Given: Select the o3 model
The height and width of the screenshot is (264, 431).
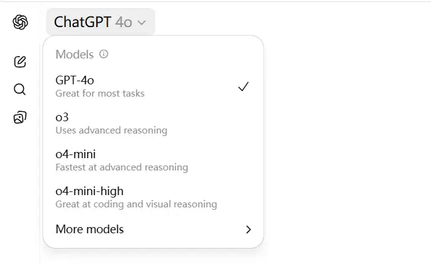Looking at the screenshot, I should 153,123.
